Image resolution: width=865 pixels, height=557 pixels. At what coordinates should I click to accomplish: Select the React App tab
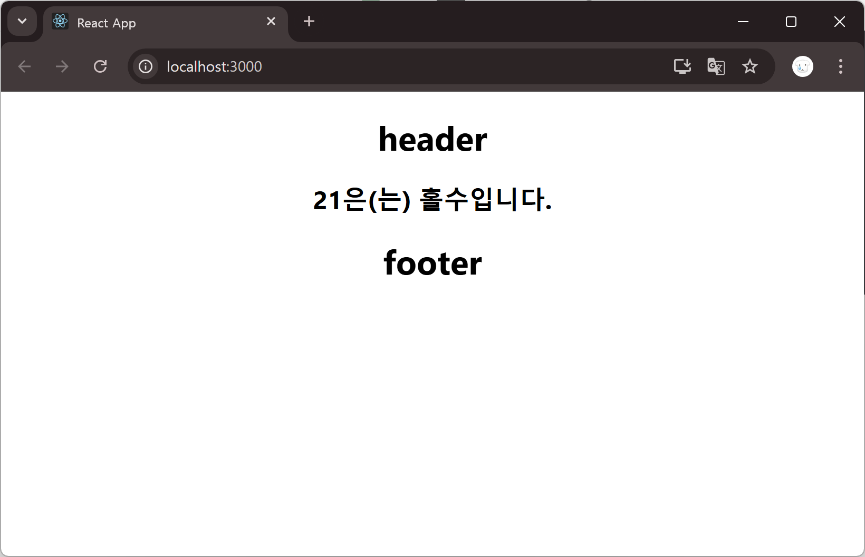pyautogui.click(x=166, y=23)
